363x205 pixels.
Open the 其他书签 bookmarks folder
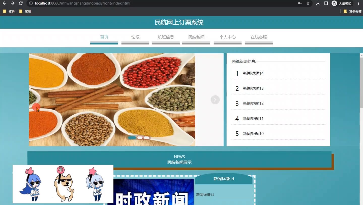[352, 11]
